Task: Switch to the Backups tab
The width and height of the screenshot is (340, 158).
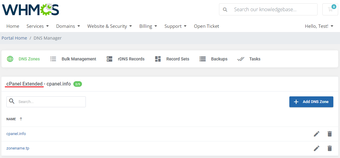Action: tap(213, 59)
